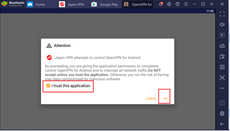
Task: Confirm the dialog with OK
Action: (x=165, y=99)
